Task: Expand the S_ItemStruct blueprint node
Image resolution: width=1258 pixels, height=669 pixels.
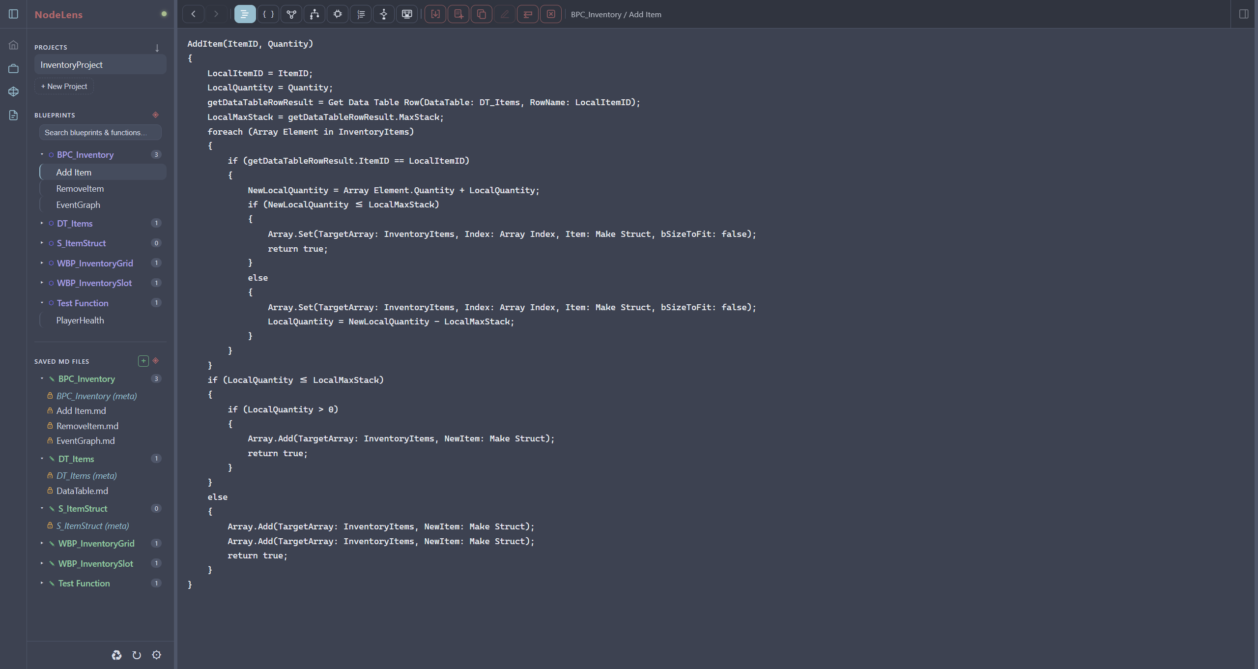Action: [x=42, y=243]
